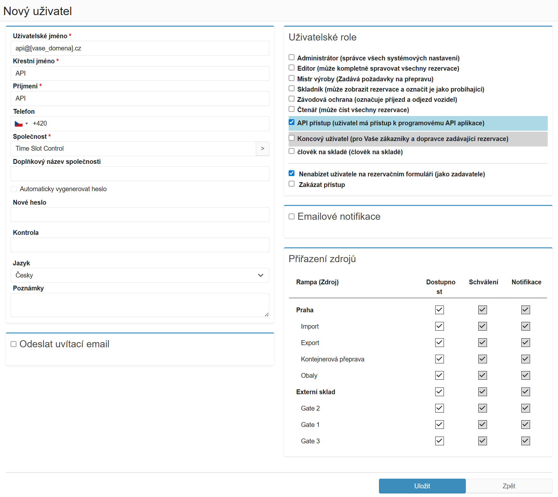Click into the Nové heslo field

point(140,215)
